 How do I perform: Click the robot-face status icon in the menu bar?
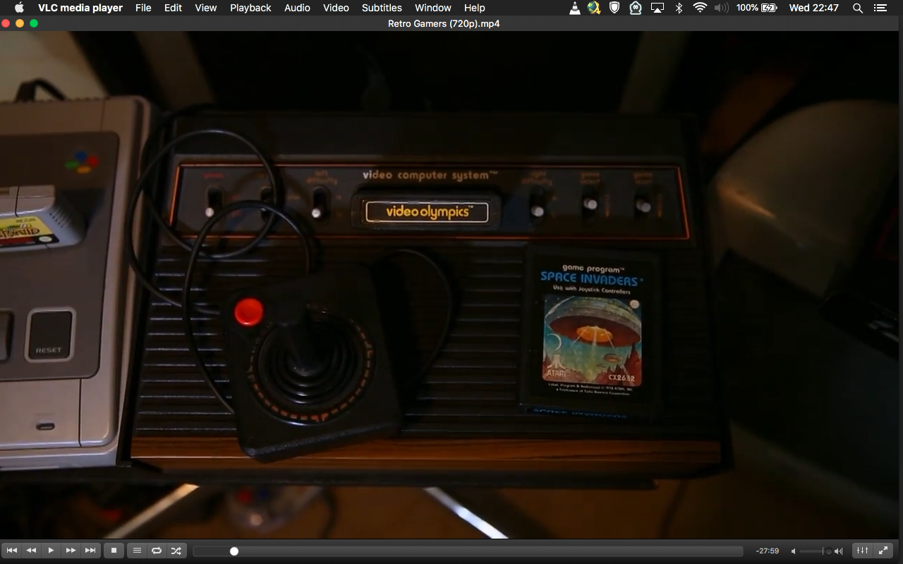coord(636,8)
